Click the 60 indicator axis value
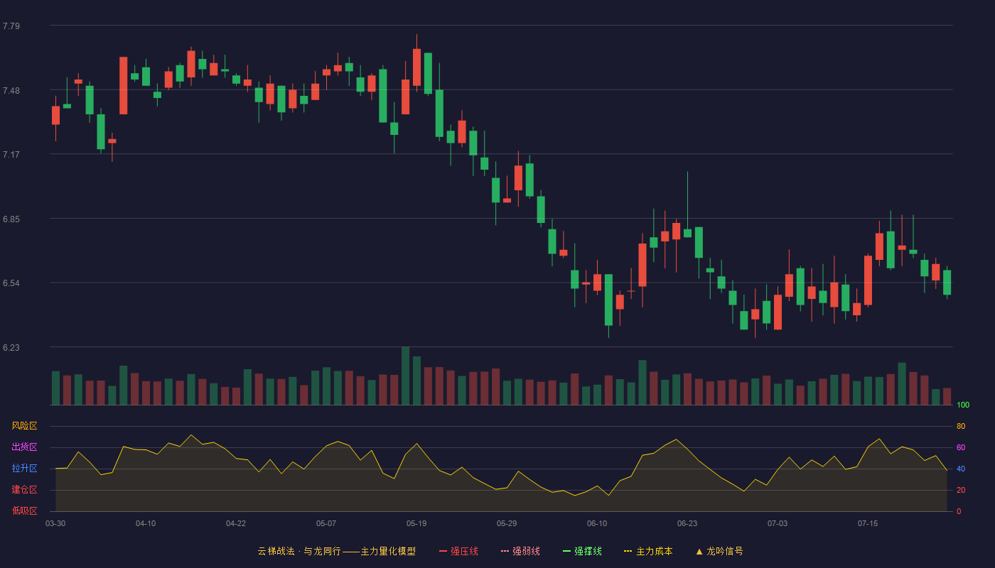 point(961,447)
